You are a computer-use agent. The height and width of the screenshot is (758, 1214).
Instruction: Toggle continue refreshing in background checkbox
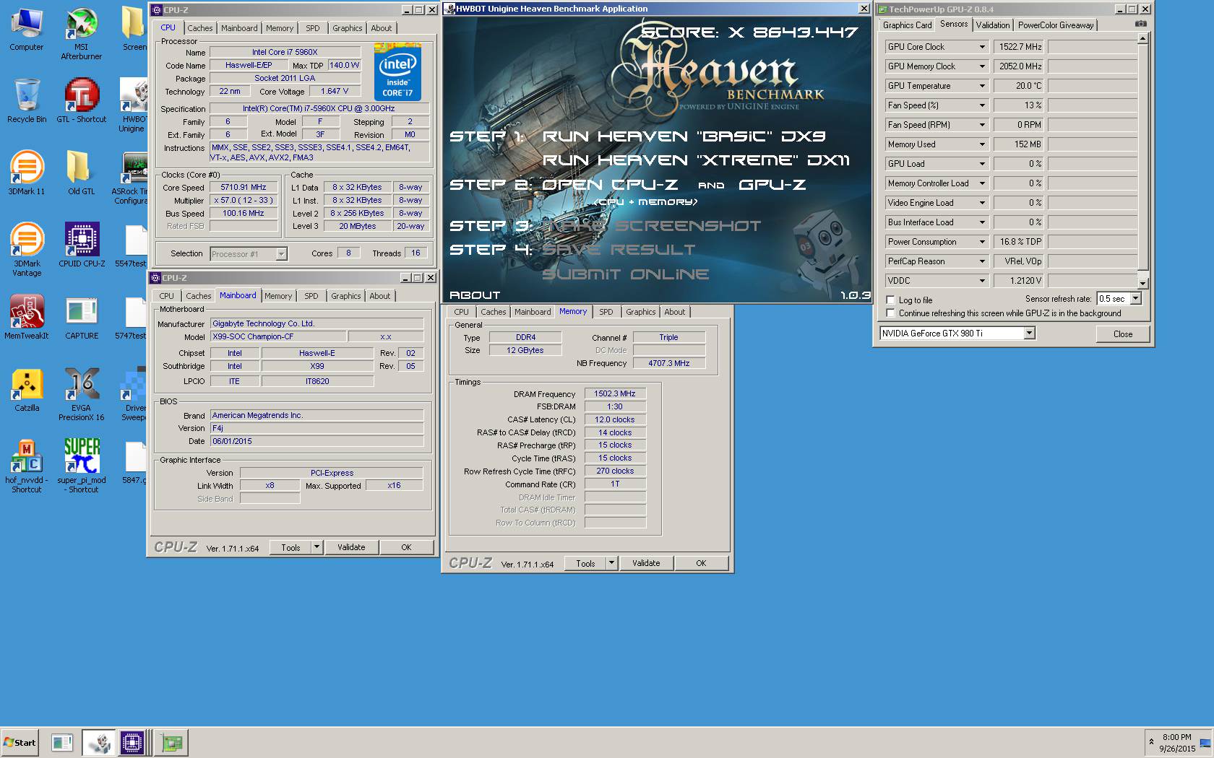[890, 313]
